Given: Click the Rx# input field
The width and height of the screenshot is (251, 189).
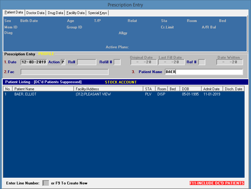Looking at the screenshot, I should click(x=87, y=62).
